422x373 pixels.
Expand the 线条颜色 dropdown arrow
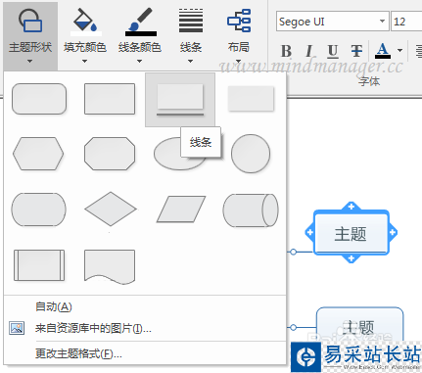[x=139, y=61]
